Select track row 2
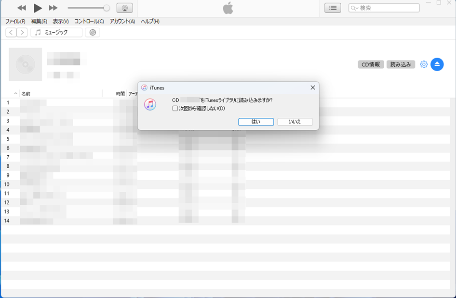The height and width of the screenshot is (298, 456). [x=226, y=112]
